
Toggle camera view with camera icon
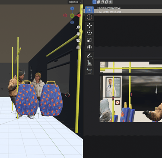coord(78,41)
